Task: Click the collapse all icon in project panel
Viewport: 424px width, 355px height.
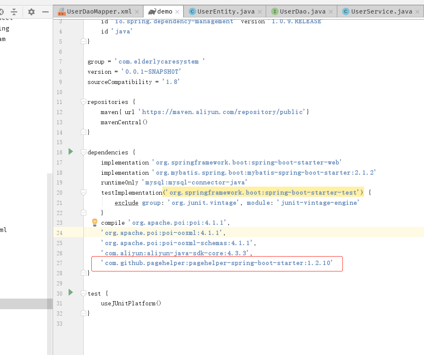Action: [x=14, y=11]
